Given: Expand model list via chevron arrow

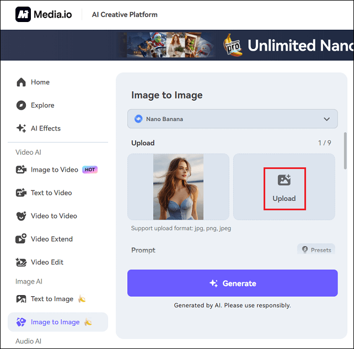Looking at the screenshot, I should click(x=326, y=119).
